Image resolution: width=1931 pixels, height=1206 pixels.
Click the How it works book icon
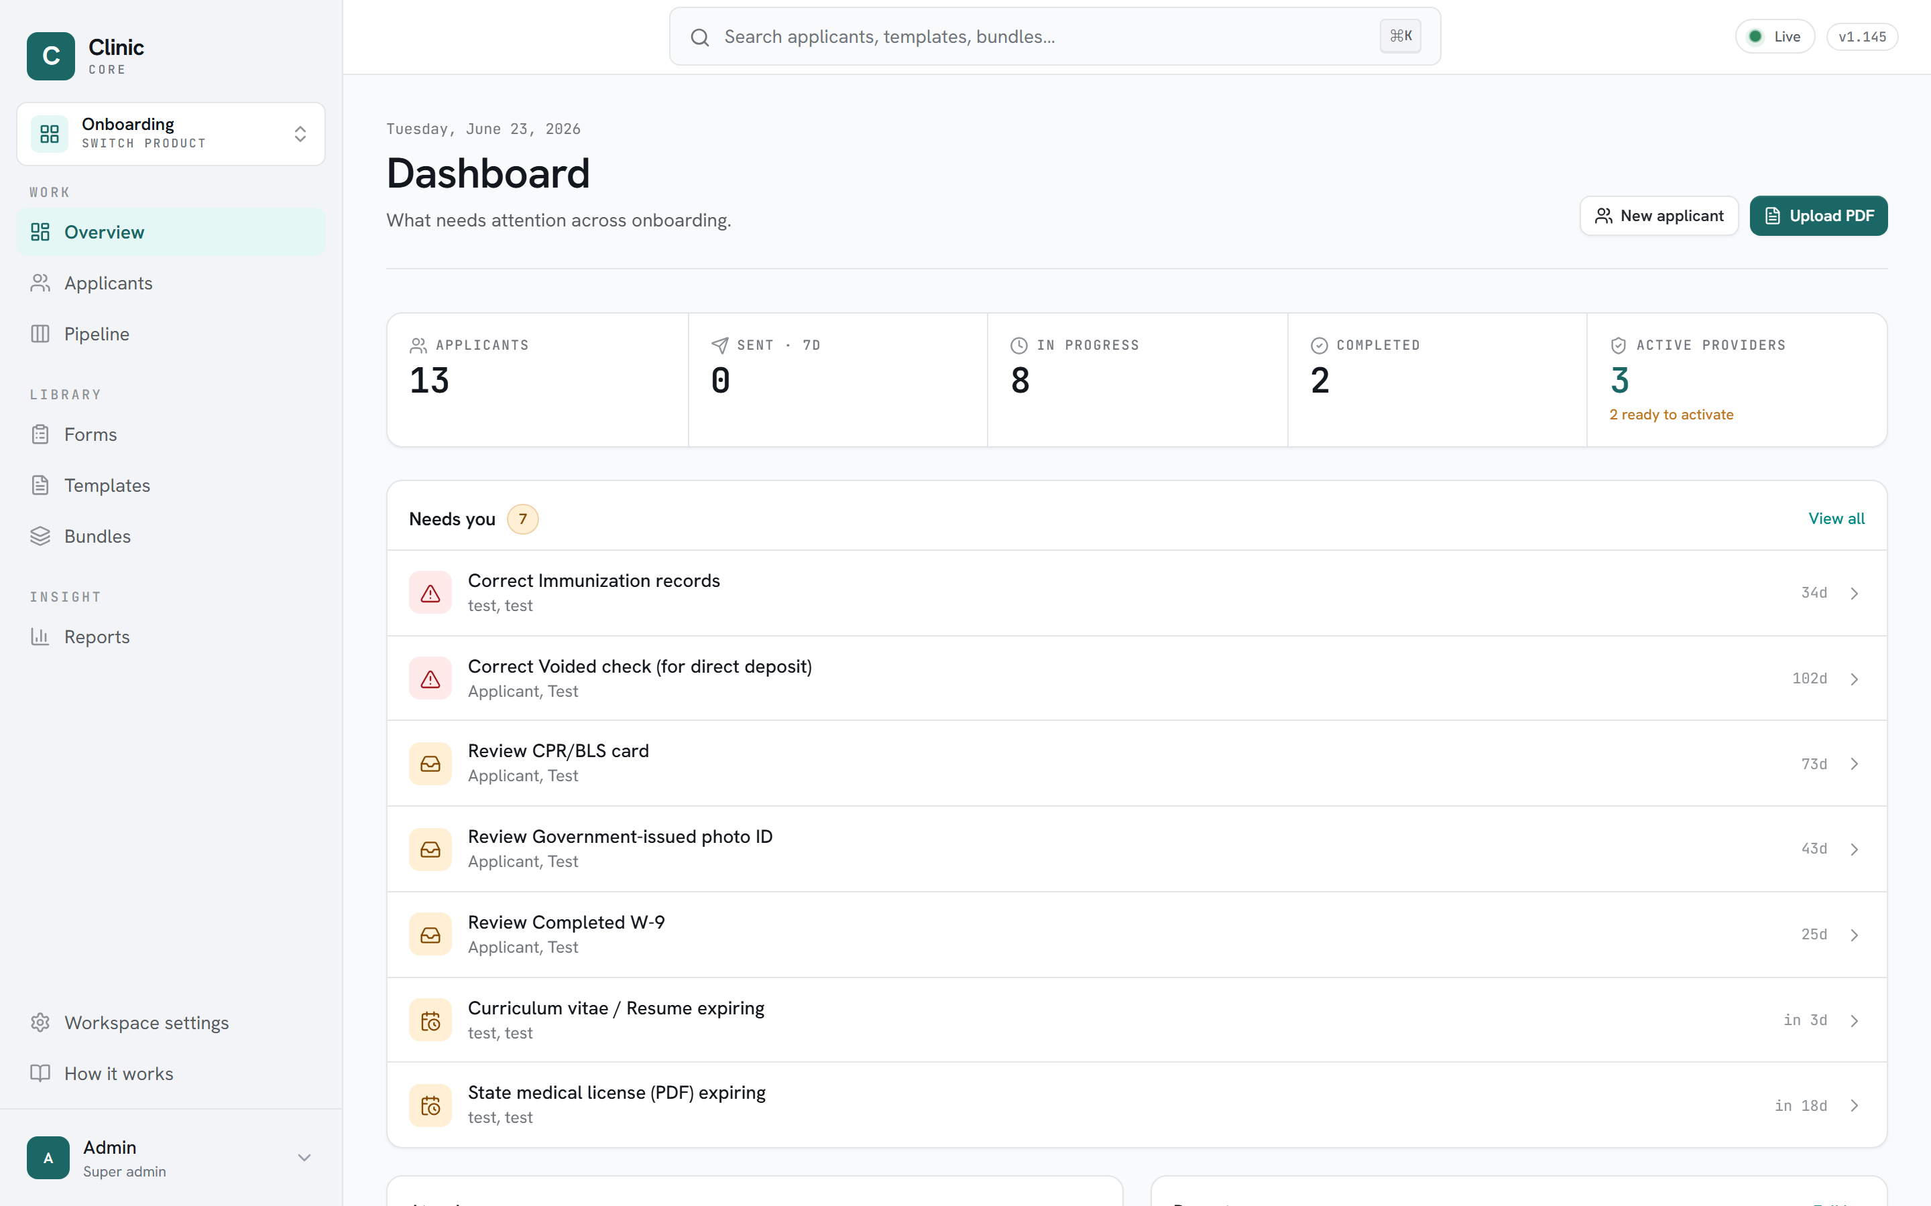tap(40, 1073)
